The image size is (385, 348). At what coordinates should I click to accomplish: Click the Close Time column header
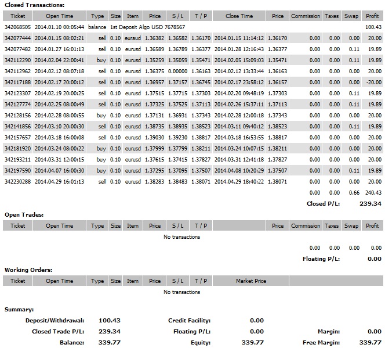coord(239,16)
